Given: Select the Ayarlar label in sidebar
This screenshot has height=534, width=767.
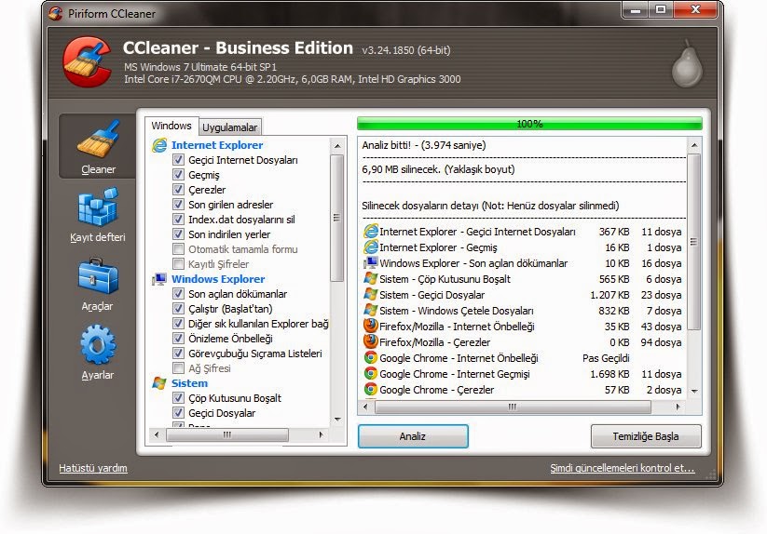Looking at the screenshot, I should (97, 375).
